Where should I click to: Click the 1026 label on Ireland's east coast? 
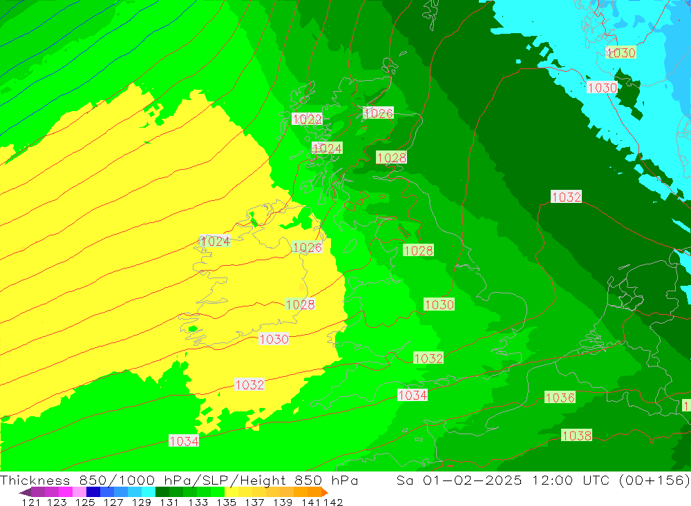coord(307,248)
